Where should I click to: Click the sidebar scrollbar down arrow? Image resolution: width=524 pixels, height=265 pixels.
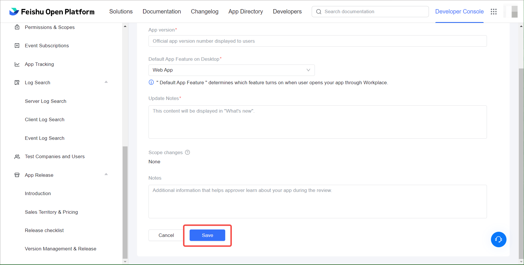125,262
